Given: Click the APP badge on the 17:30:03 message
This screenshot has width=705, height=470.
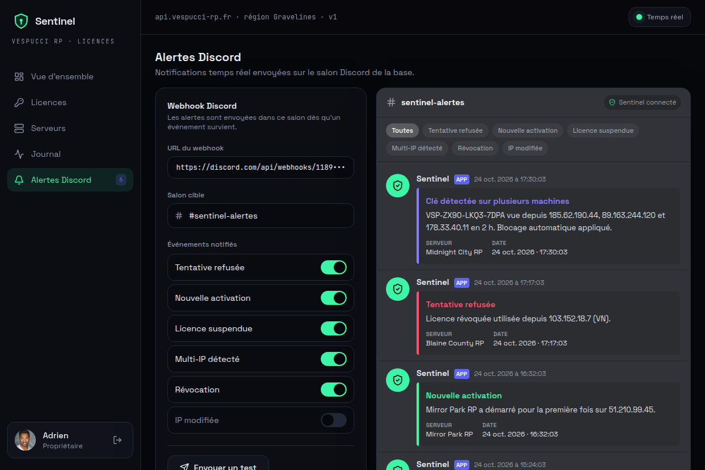Looking at the screenshot, I should tap(462, 179).
